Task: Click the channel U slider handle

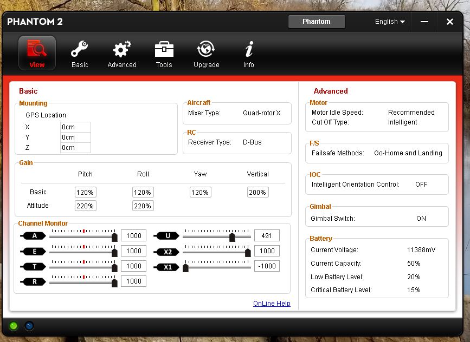Action: click(232, 237)
